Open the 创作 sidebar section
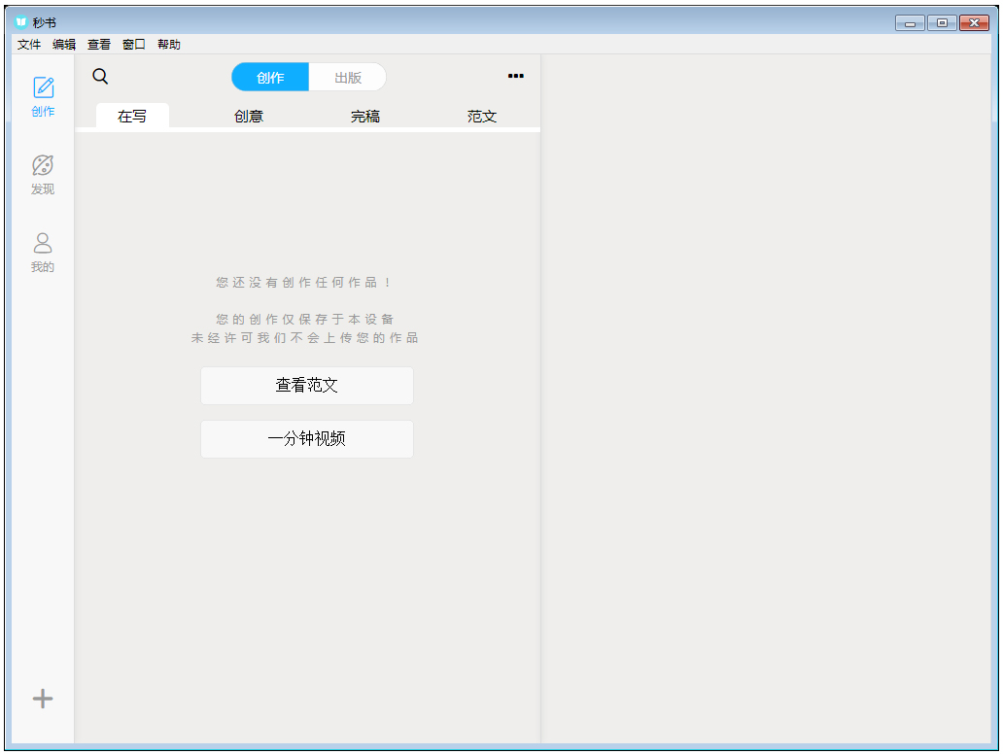Image resolution: width=1003 pixels, height=754 pixels. coord(43,96)
